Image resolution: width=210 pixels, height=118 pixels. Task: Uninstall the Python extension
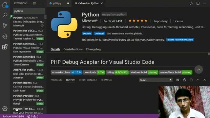coord(99,33)
